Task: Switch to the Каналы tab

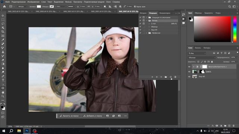Action: pyautogui.click(x=198, y=48)
